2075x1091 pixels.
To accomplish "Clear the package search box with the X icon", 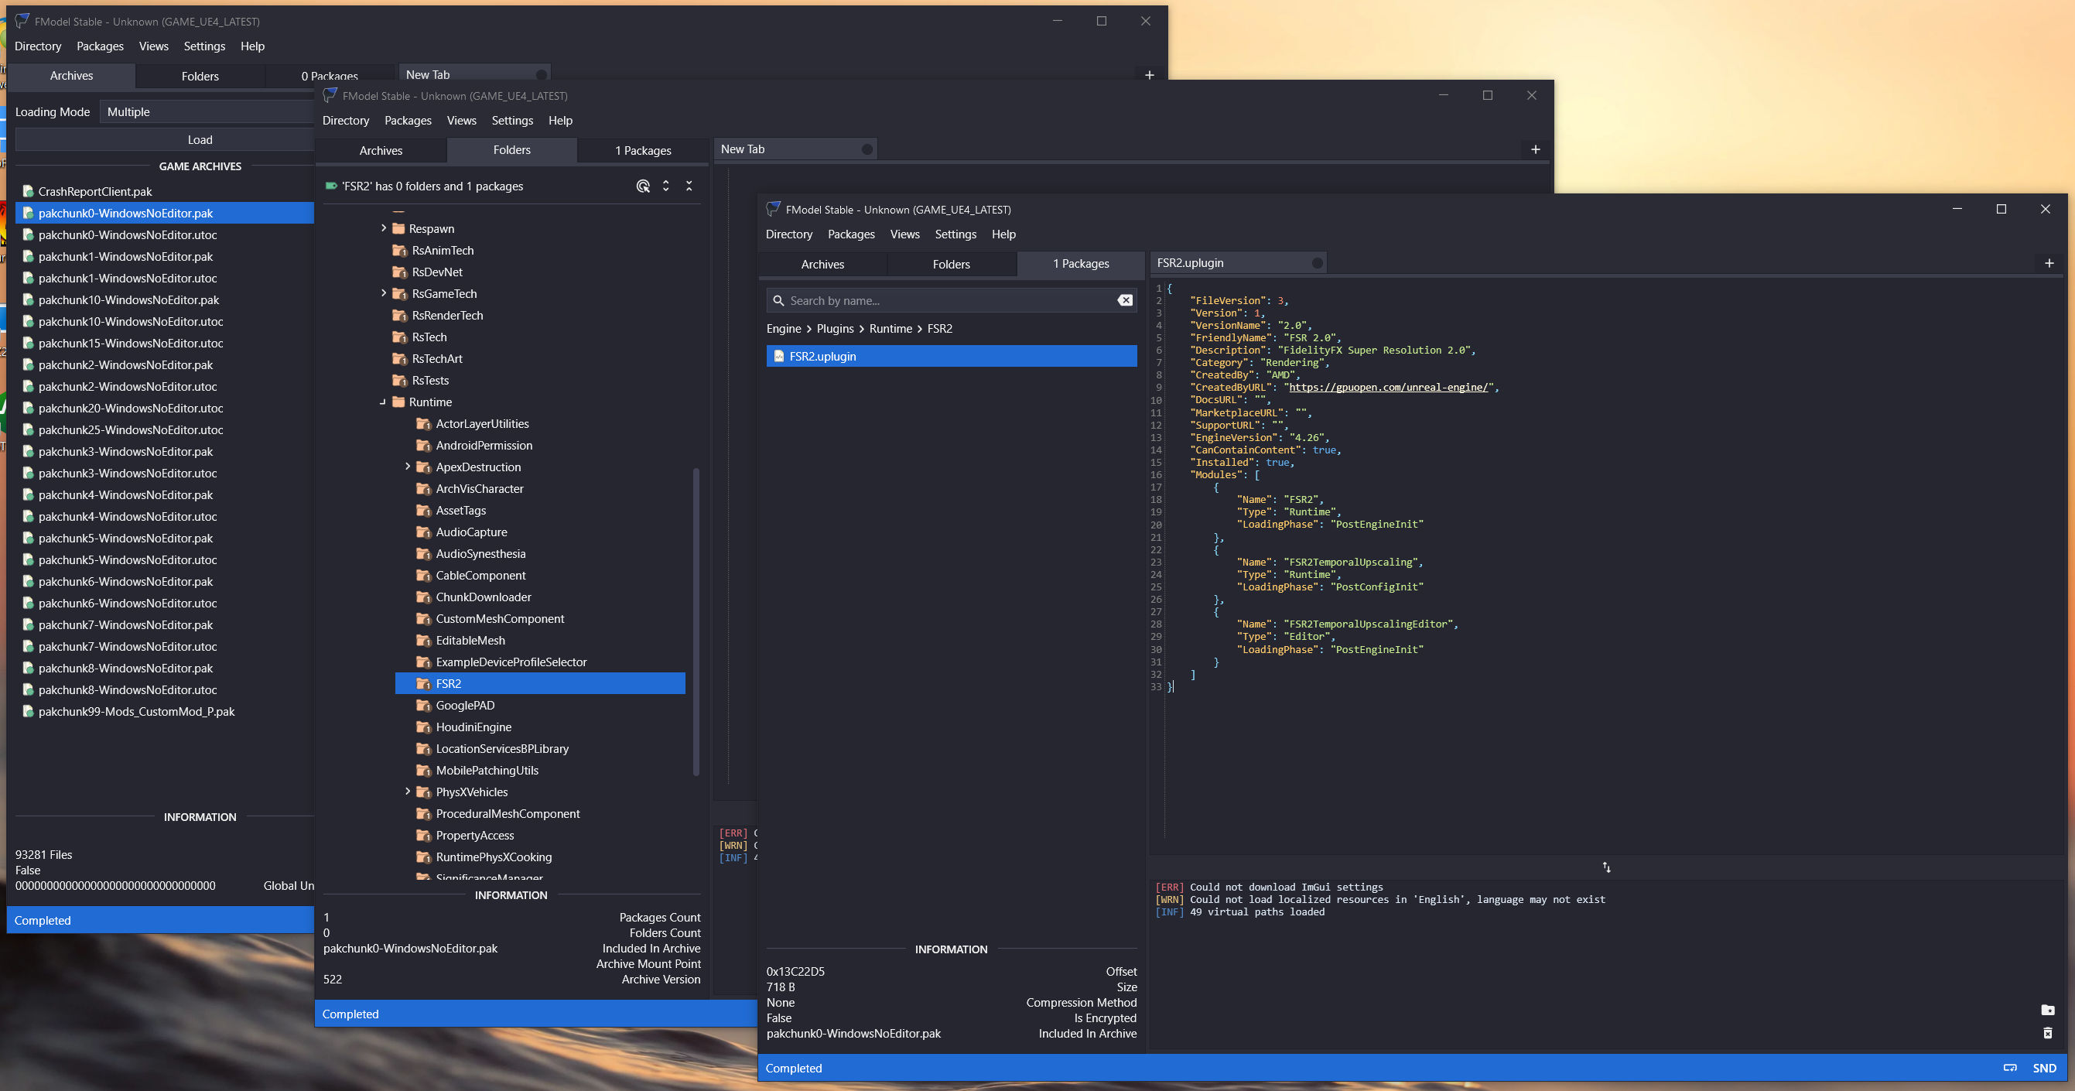I will pyautogui.click(x=1125, y=300).
